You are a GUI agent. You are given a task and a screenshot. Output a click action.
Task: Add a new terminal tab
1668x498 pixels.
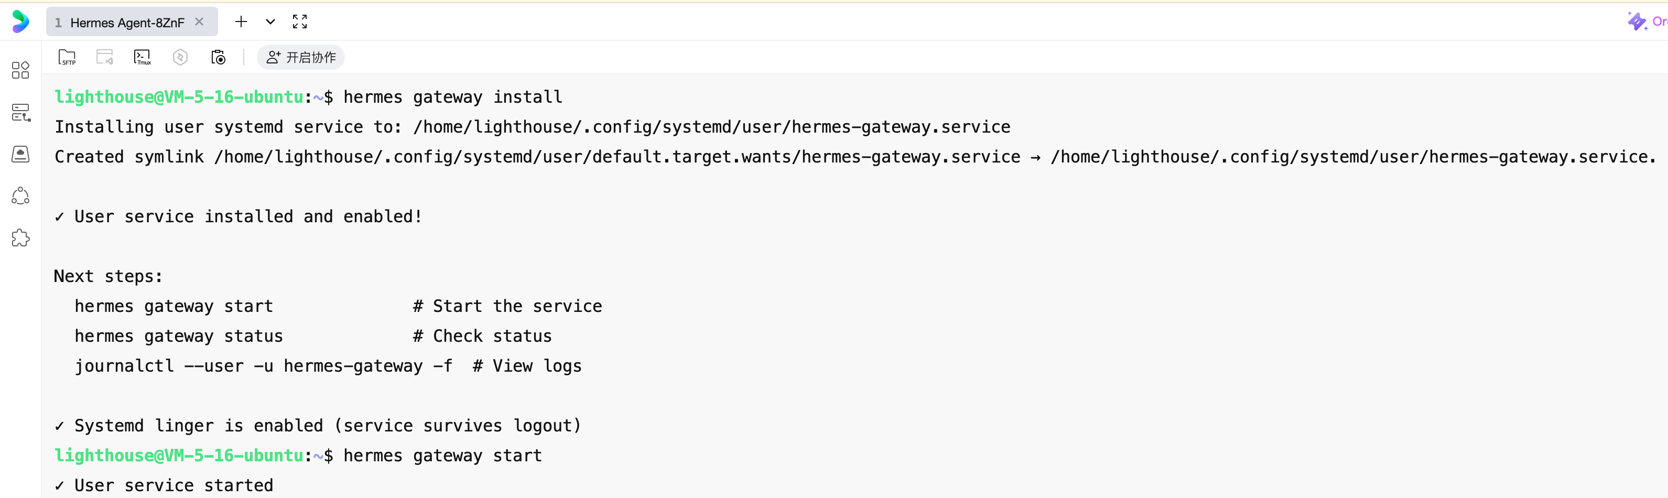coord(241,22)
